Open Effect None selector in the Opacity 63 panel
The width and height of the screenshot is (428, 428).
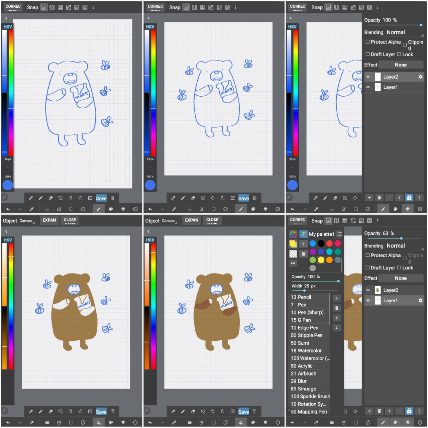[401, 278]
